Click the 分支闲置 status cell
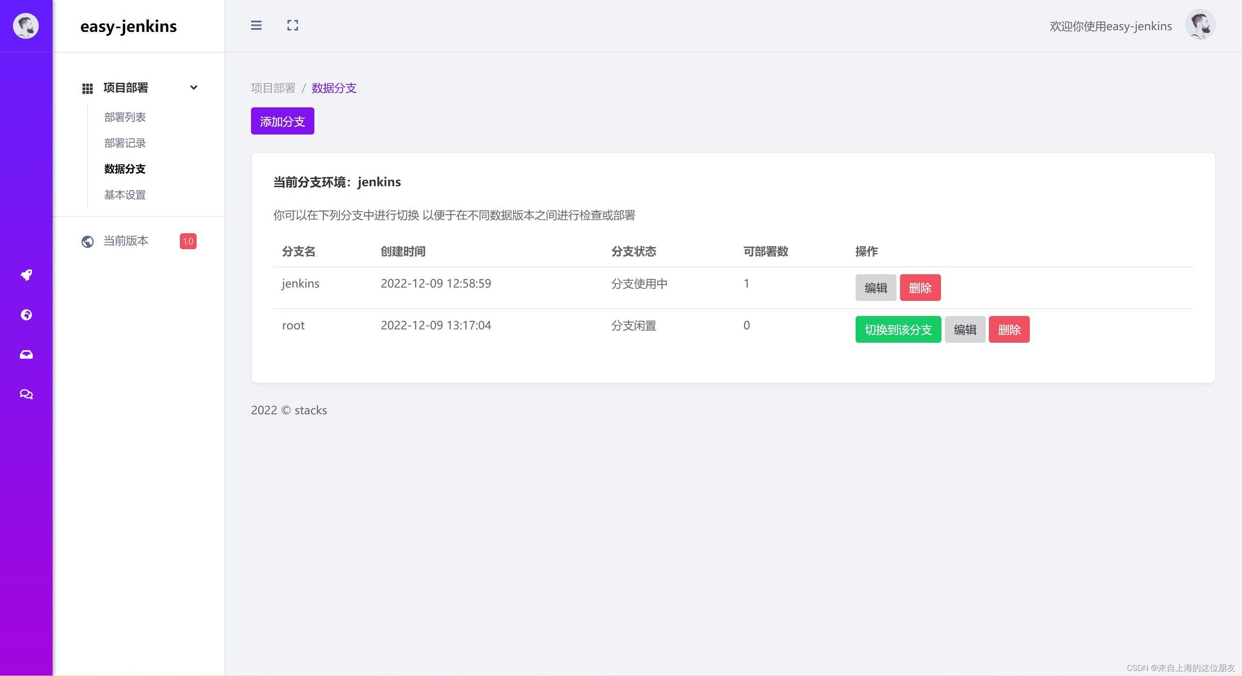This screenshot has width=1242, height=676. (634, 325)
